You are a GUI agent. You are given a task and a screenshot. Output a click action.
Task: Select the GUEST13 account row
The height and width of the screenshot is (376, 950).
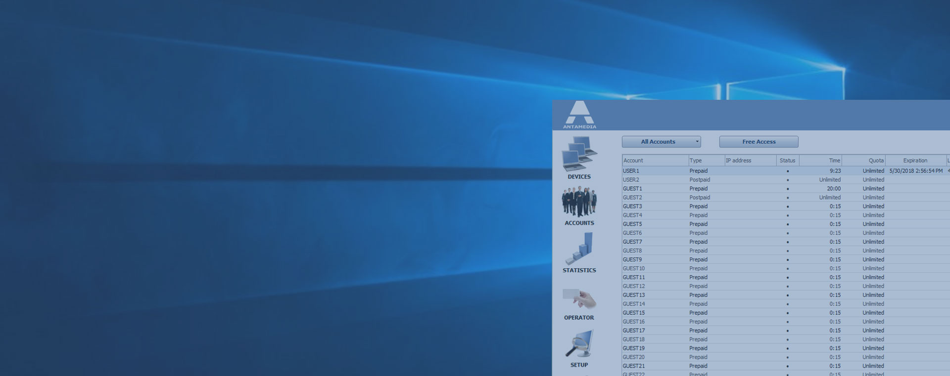click(786, 295)
